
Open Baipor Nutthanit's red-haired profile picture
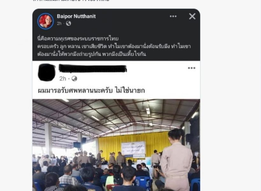tap(46, 21)
